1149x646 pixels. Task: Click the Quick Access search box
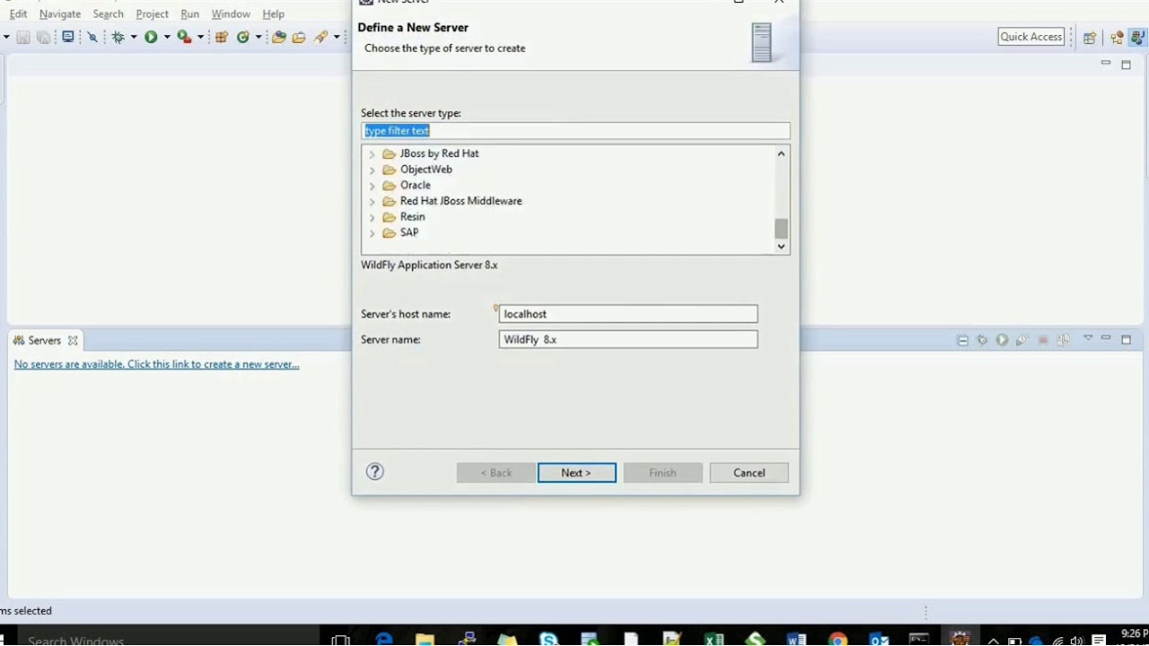click(1031, 37)
